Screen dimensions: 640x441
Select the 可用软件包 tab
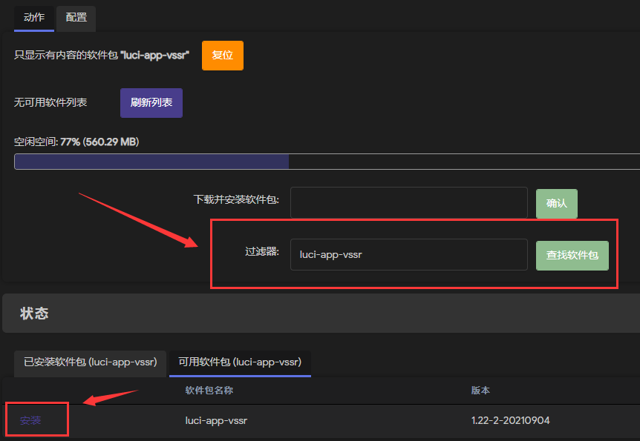click(x=240, y=362)
